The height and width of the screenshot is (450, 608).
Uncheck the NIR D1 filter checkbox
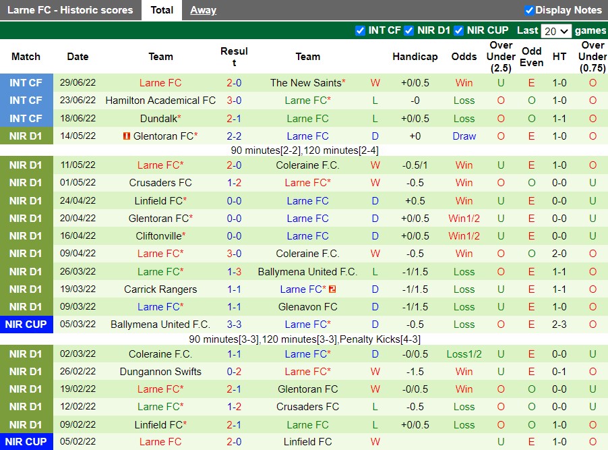(408, 31)
